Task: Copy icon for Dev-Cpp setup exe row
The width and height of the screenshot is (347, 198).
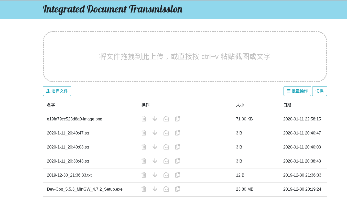Action: point(178,189)
